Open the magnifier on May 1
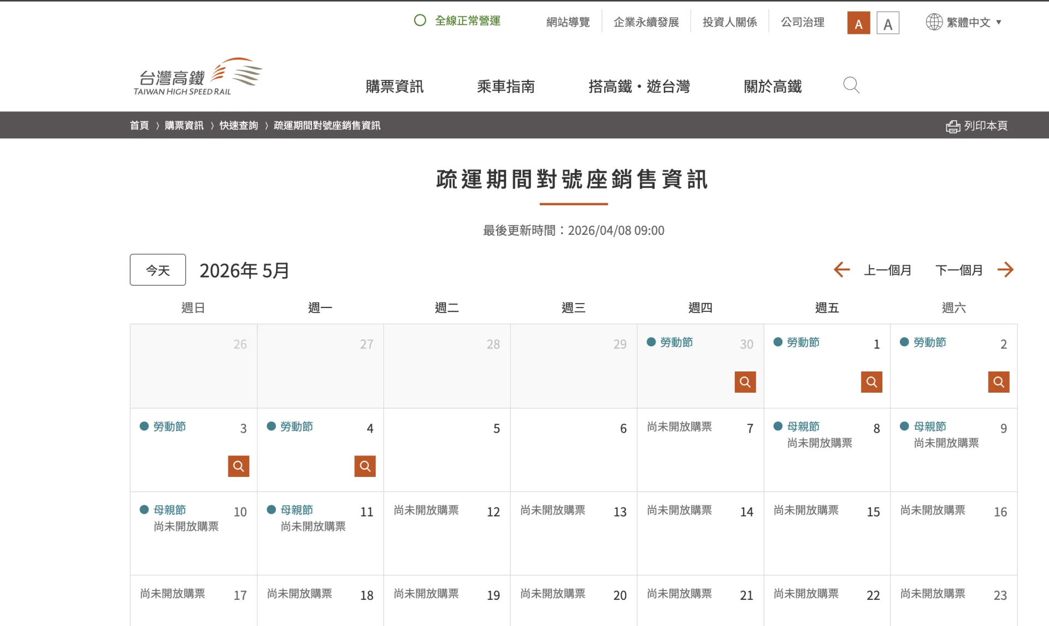 pos(871,382)
